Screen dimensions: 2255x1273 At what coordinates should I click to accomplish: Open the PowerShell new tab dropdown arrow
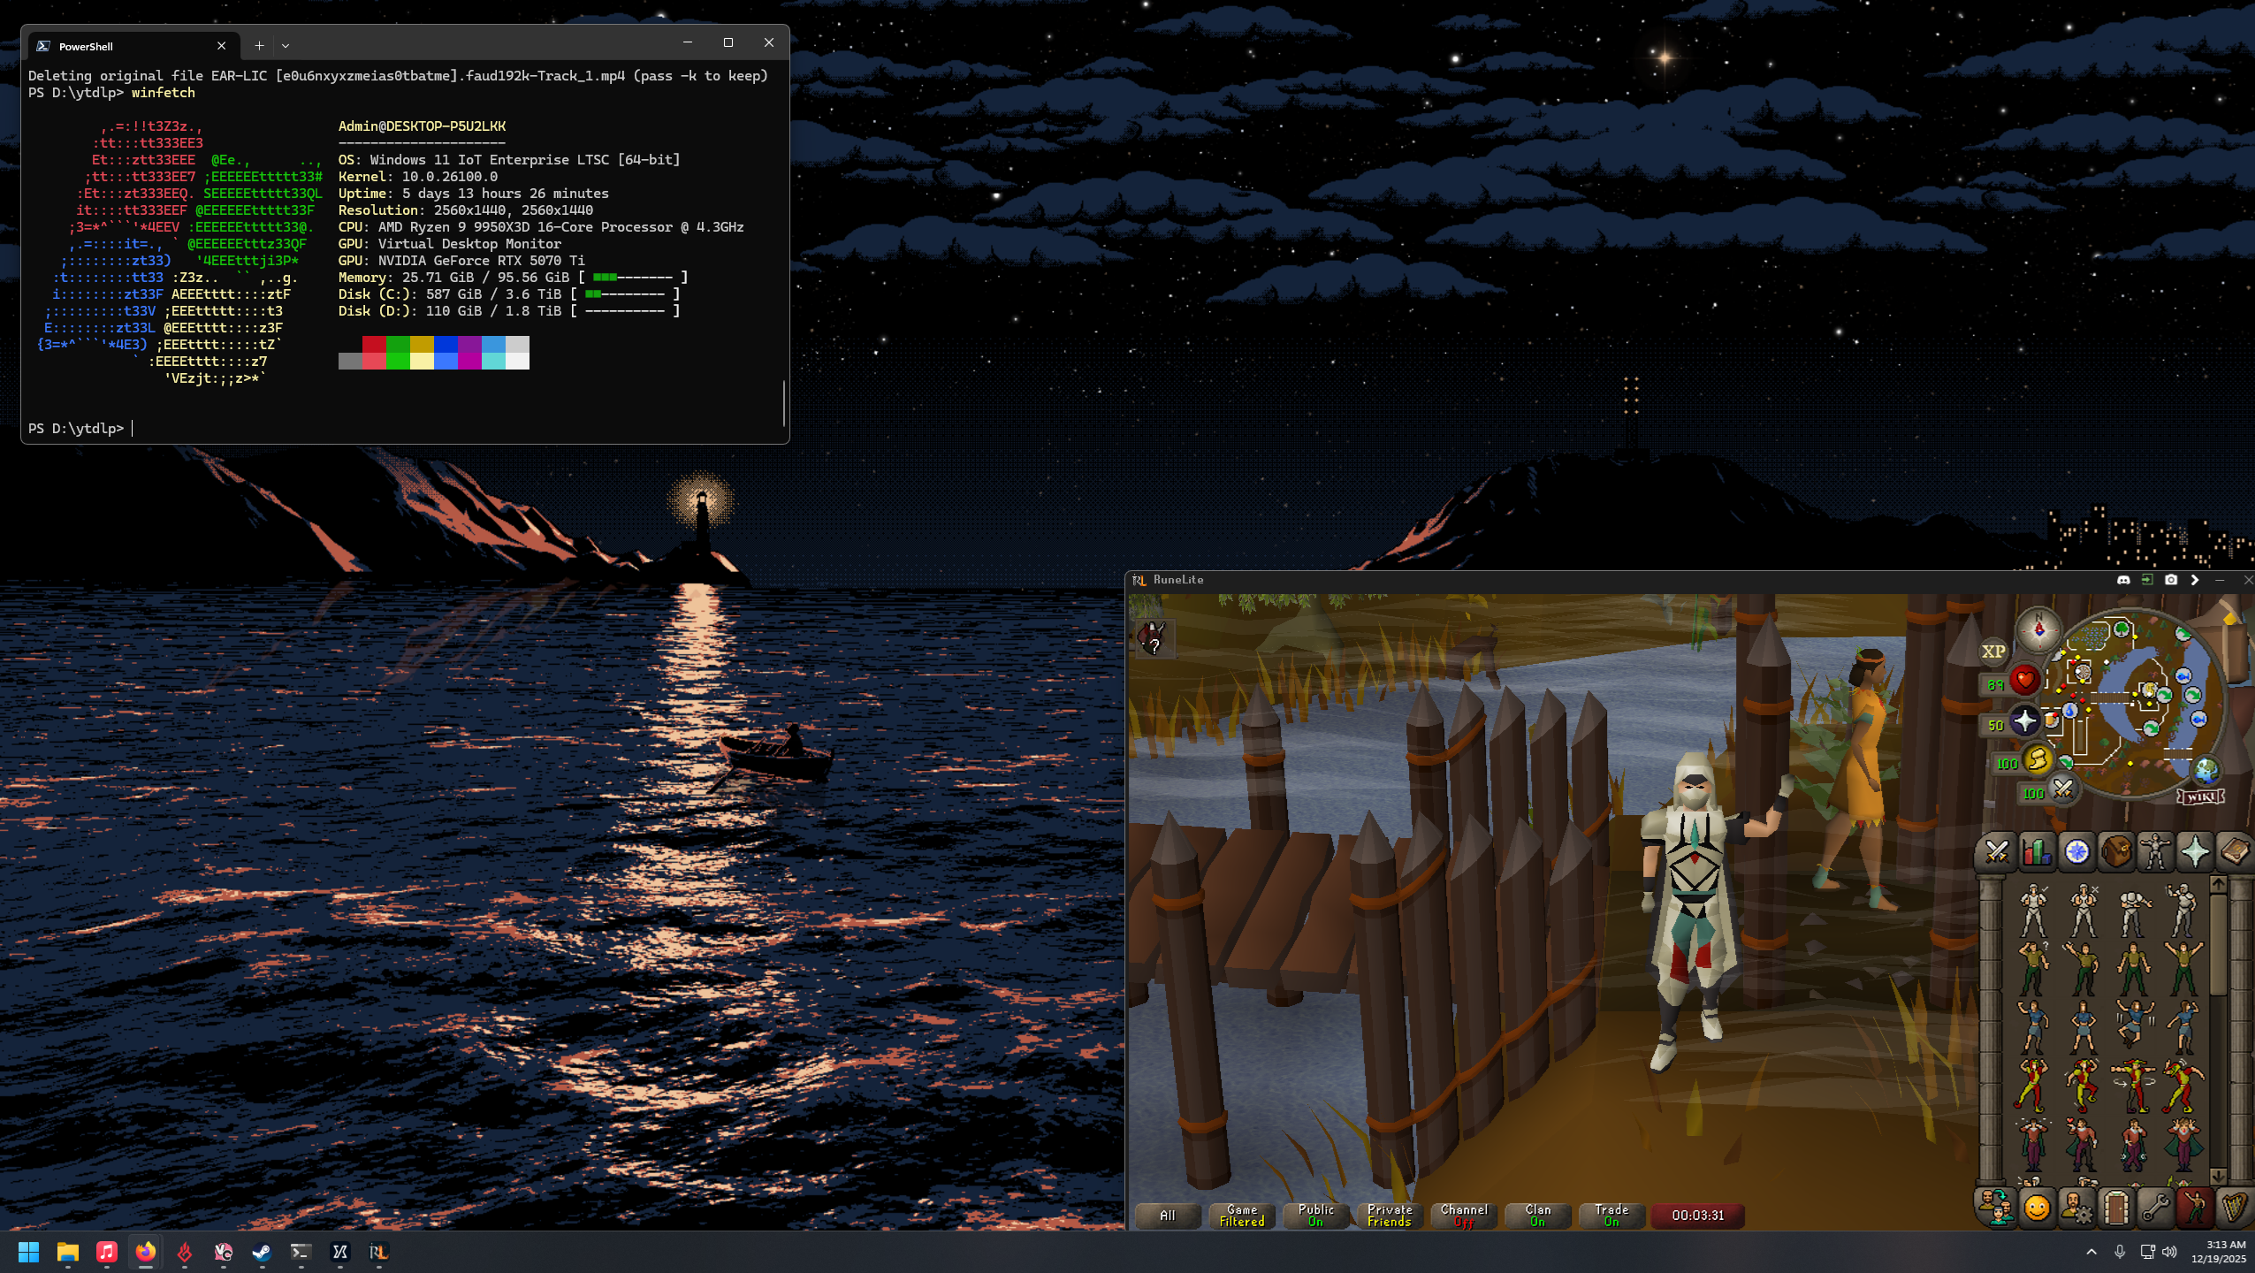point(286,45)
